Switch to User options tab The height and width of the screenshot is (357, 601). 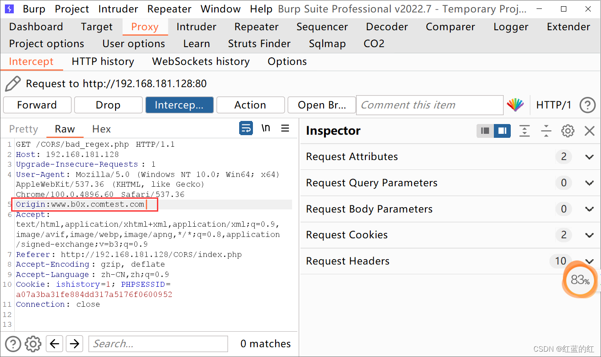(x=134, y=44)
